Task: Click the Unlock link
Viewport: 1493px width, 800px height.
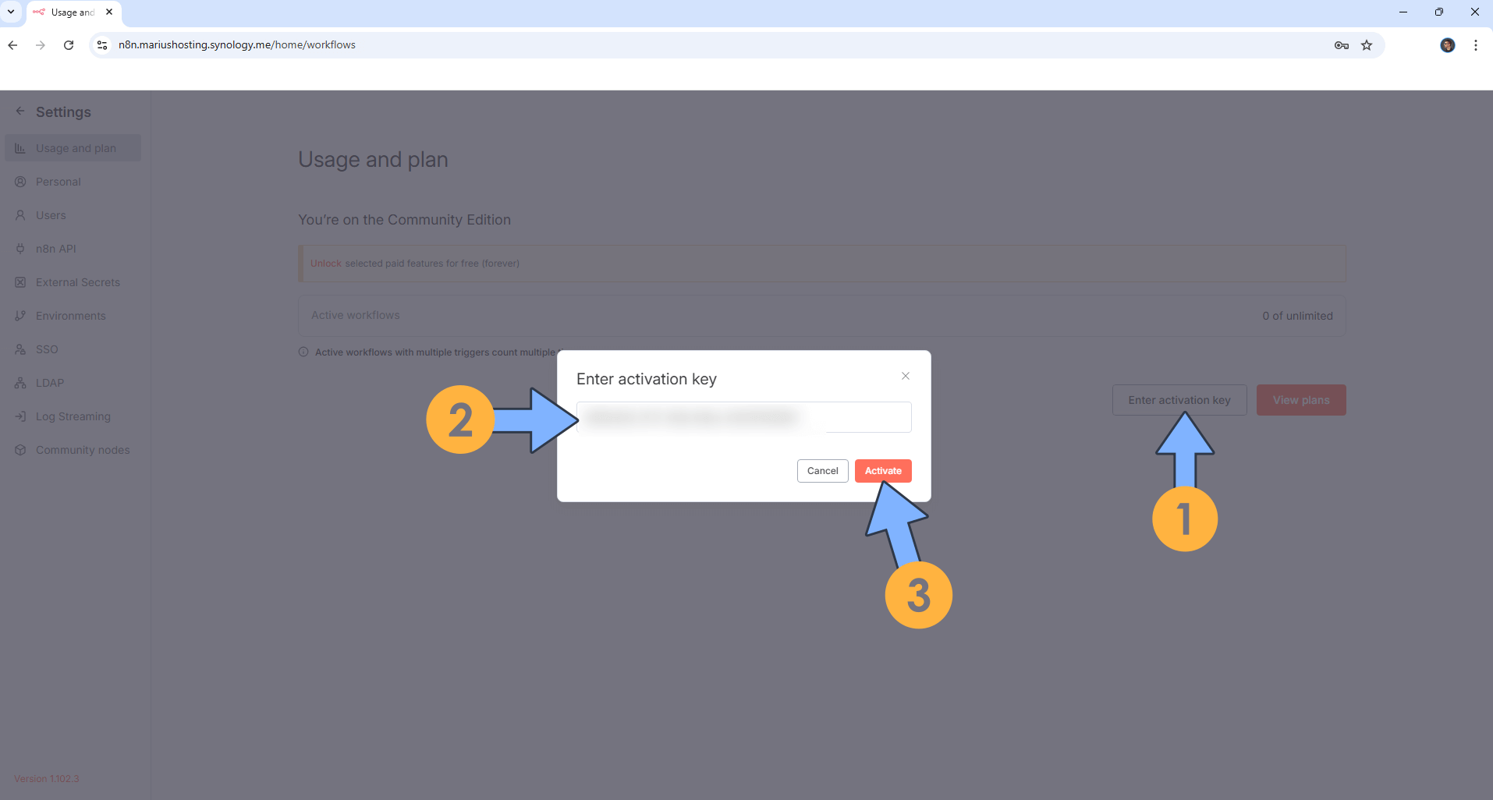Action: click(326, 264)
